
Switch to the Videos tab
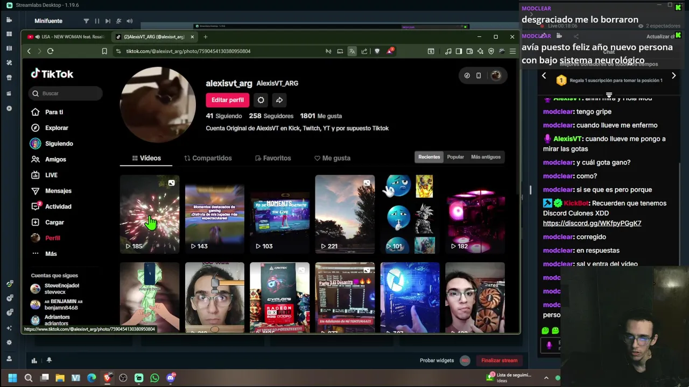tap(146, 158)
